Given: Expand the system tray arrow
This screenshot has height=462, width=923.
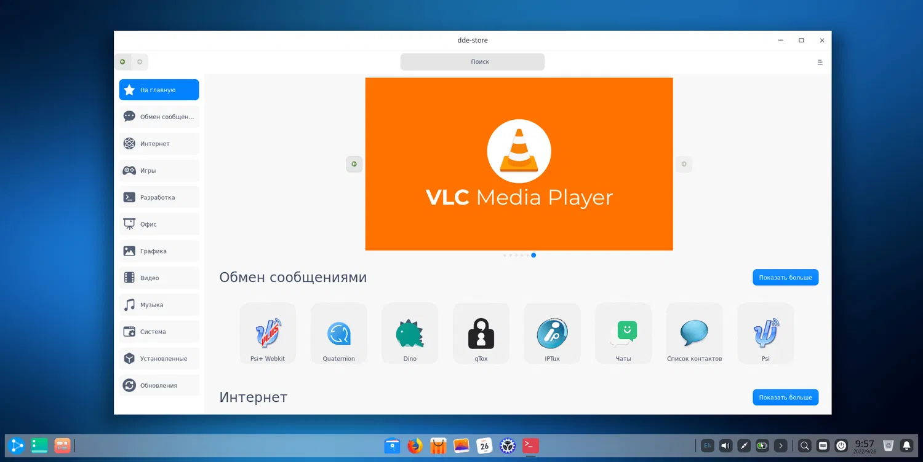Looking at the screenshot, I should pos(781,445).
